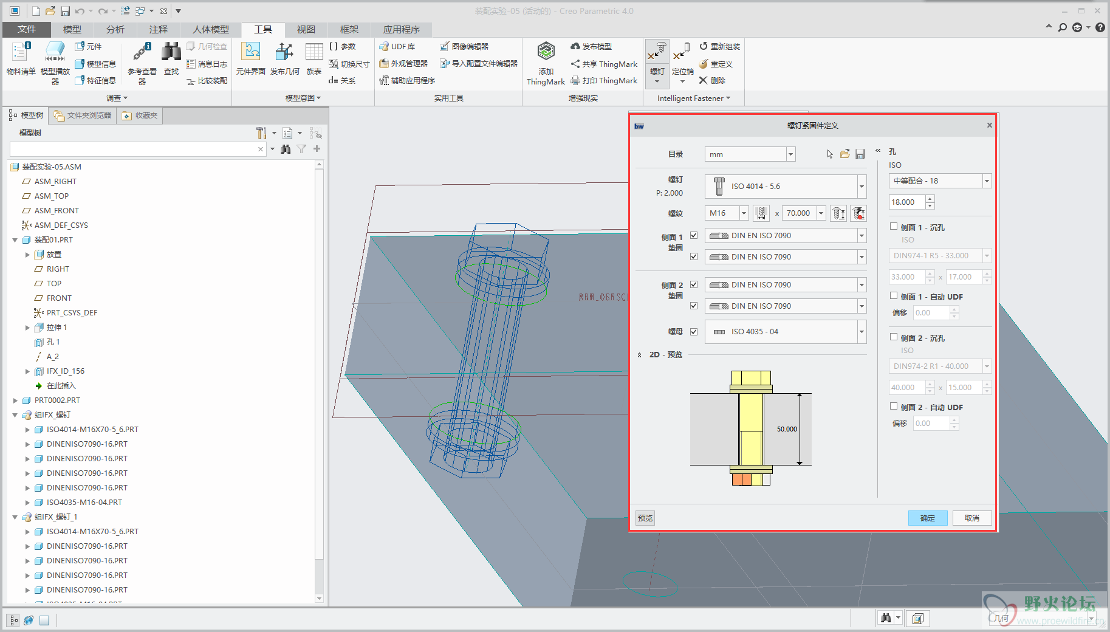Open the 70.000 screw length dropdown
Viewport: 1110px width, 632px height.
coord(821,213)
